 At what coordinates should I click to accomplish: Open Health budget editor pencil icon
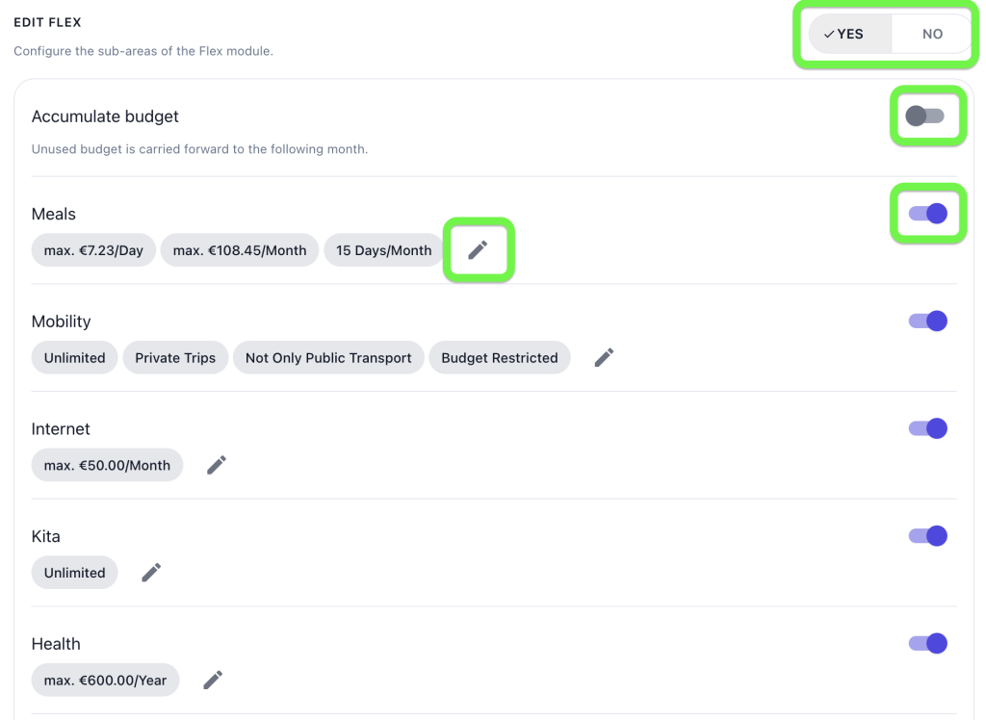click(213, 681)
